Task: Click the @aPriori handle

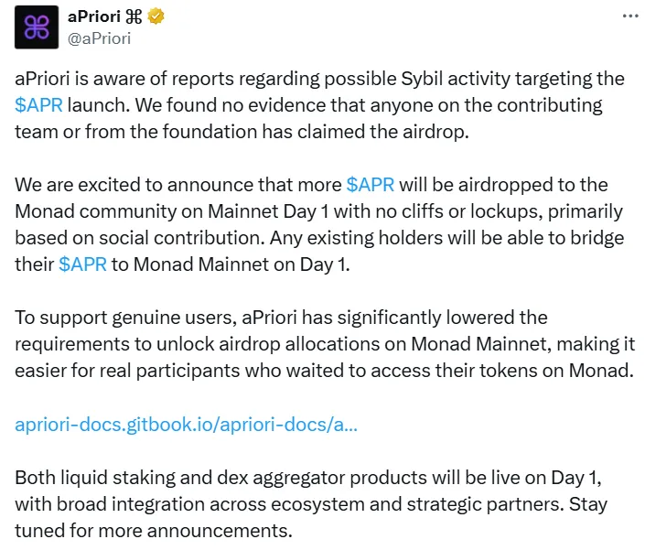Action: pyautogui.click(x=99, y=38)
